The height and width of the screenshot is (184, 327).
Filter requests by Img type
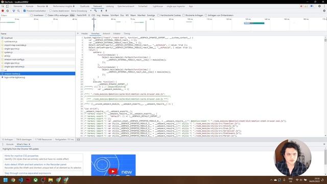99,15
